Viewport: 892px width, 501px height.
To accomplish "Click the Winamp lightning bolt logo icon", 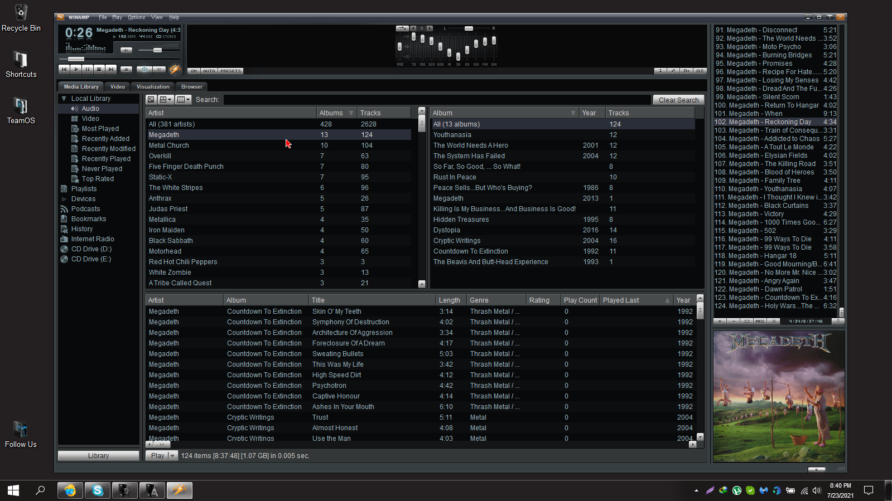I will 175,69.
